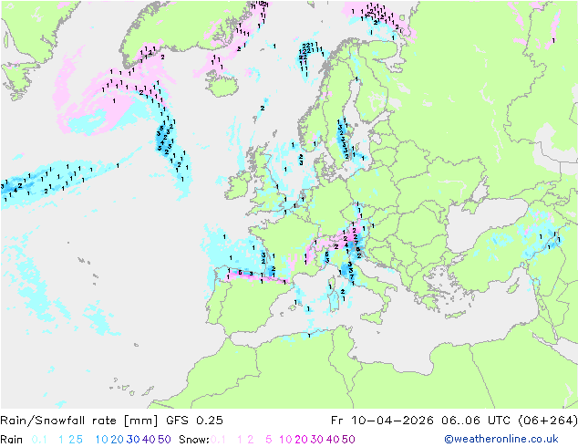Image resolution: width=578 pixels, height=447 pixels.
Task: Select the Snow 0.1 legend value
Action: (x=218, y=440)
